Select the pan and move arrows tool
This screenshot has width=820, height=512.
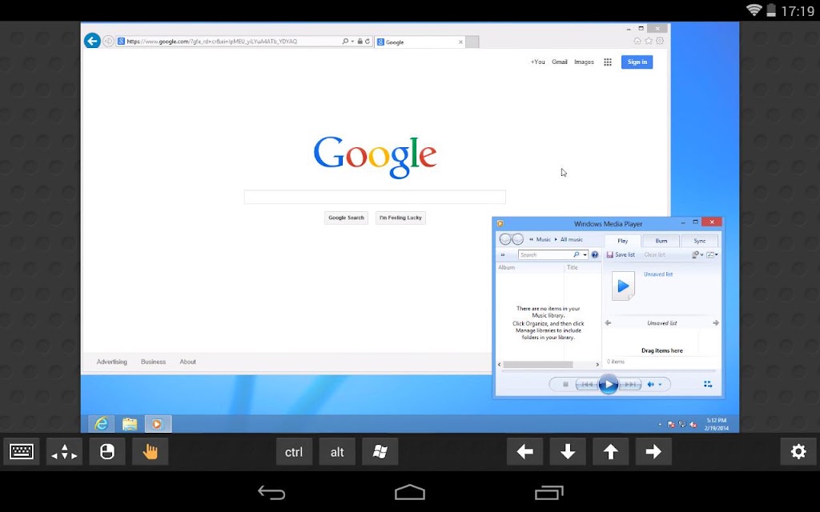tap(64, 451)
